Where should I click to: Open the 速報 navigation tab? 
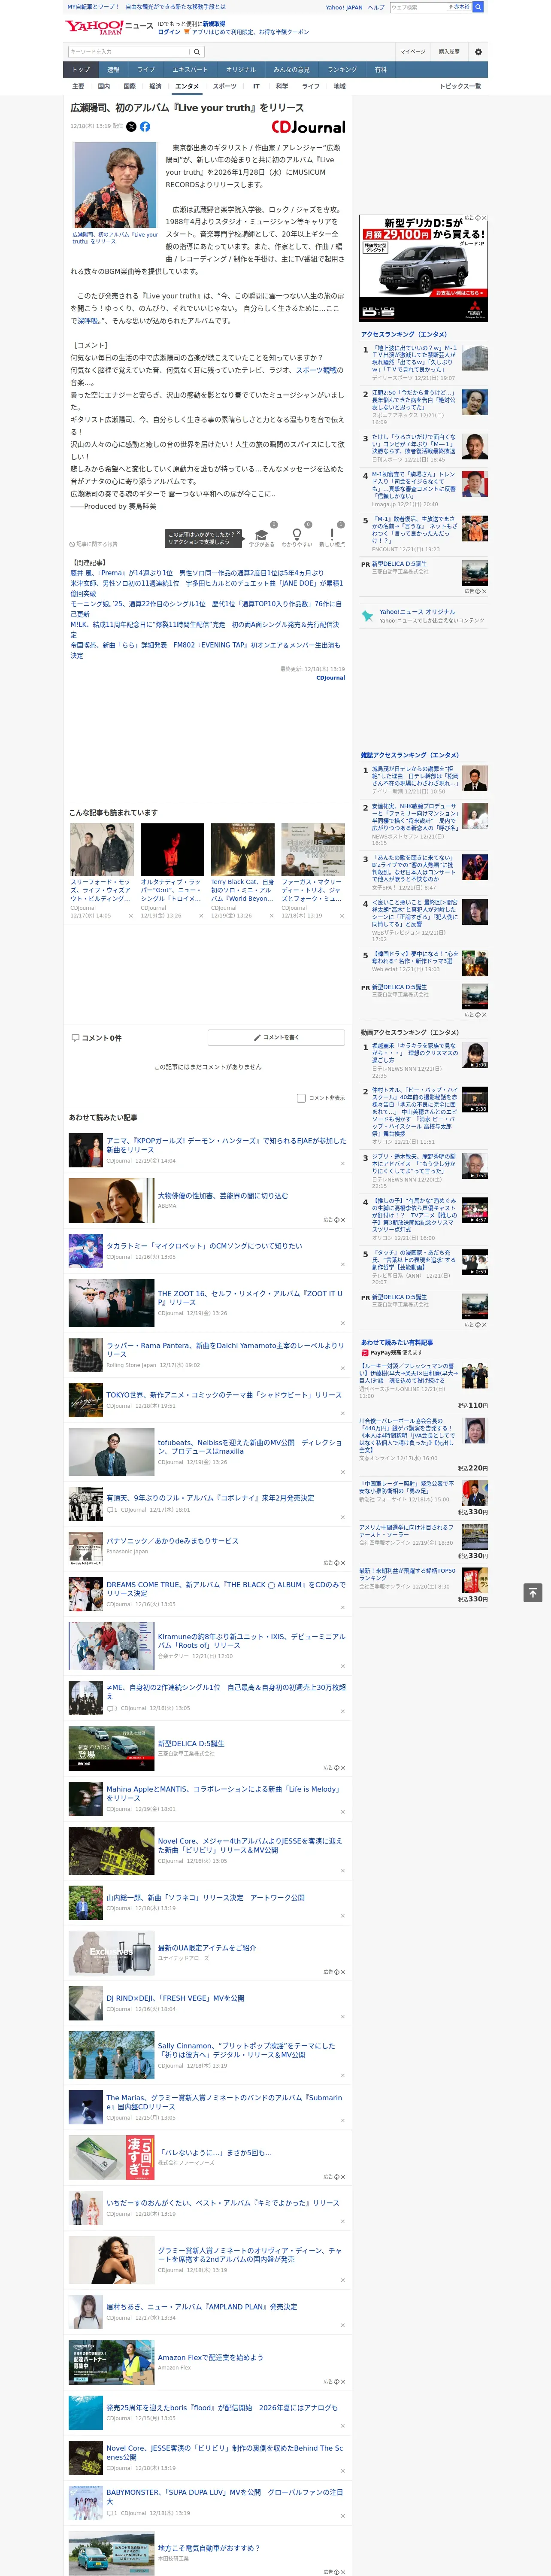pyautogui.click(x=113, y=70)
